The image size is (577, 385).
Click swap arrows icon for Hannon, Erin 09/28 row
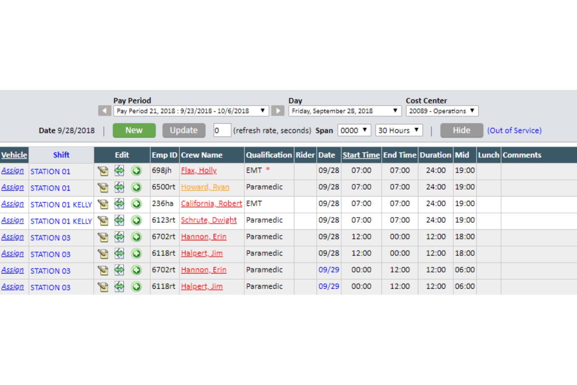[119, 237]
